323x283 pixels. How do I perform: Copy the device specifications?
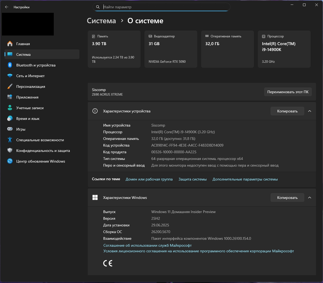[x=287, y=111]
